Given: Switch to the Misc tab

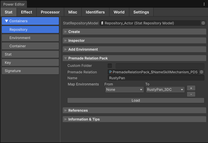Looking at the screenshot, I should pos(73,12).
